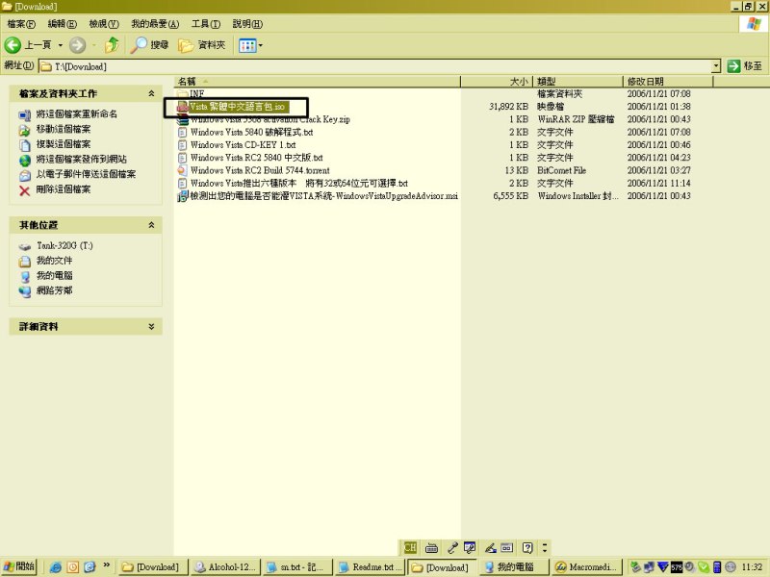Click the system tray clock 11:32
This screenshot has width=770, height=577.
tap(752, 567)
